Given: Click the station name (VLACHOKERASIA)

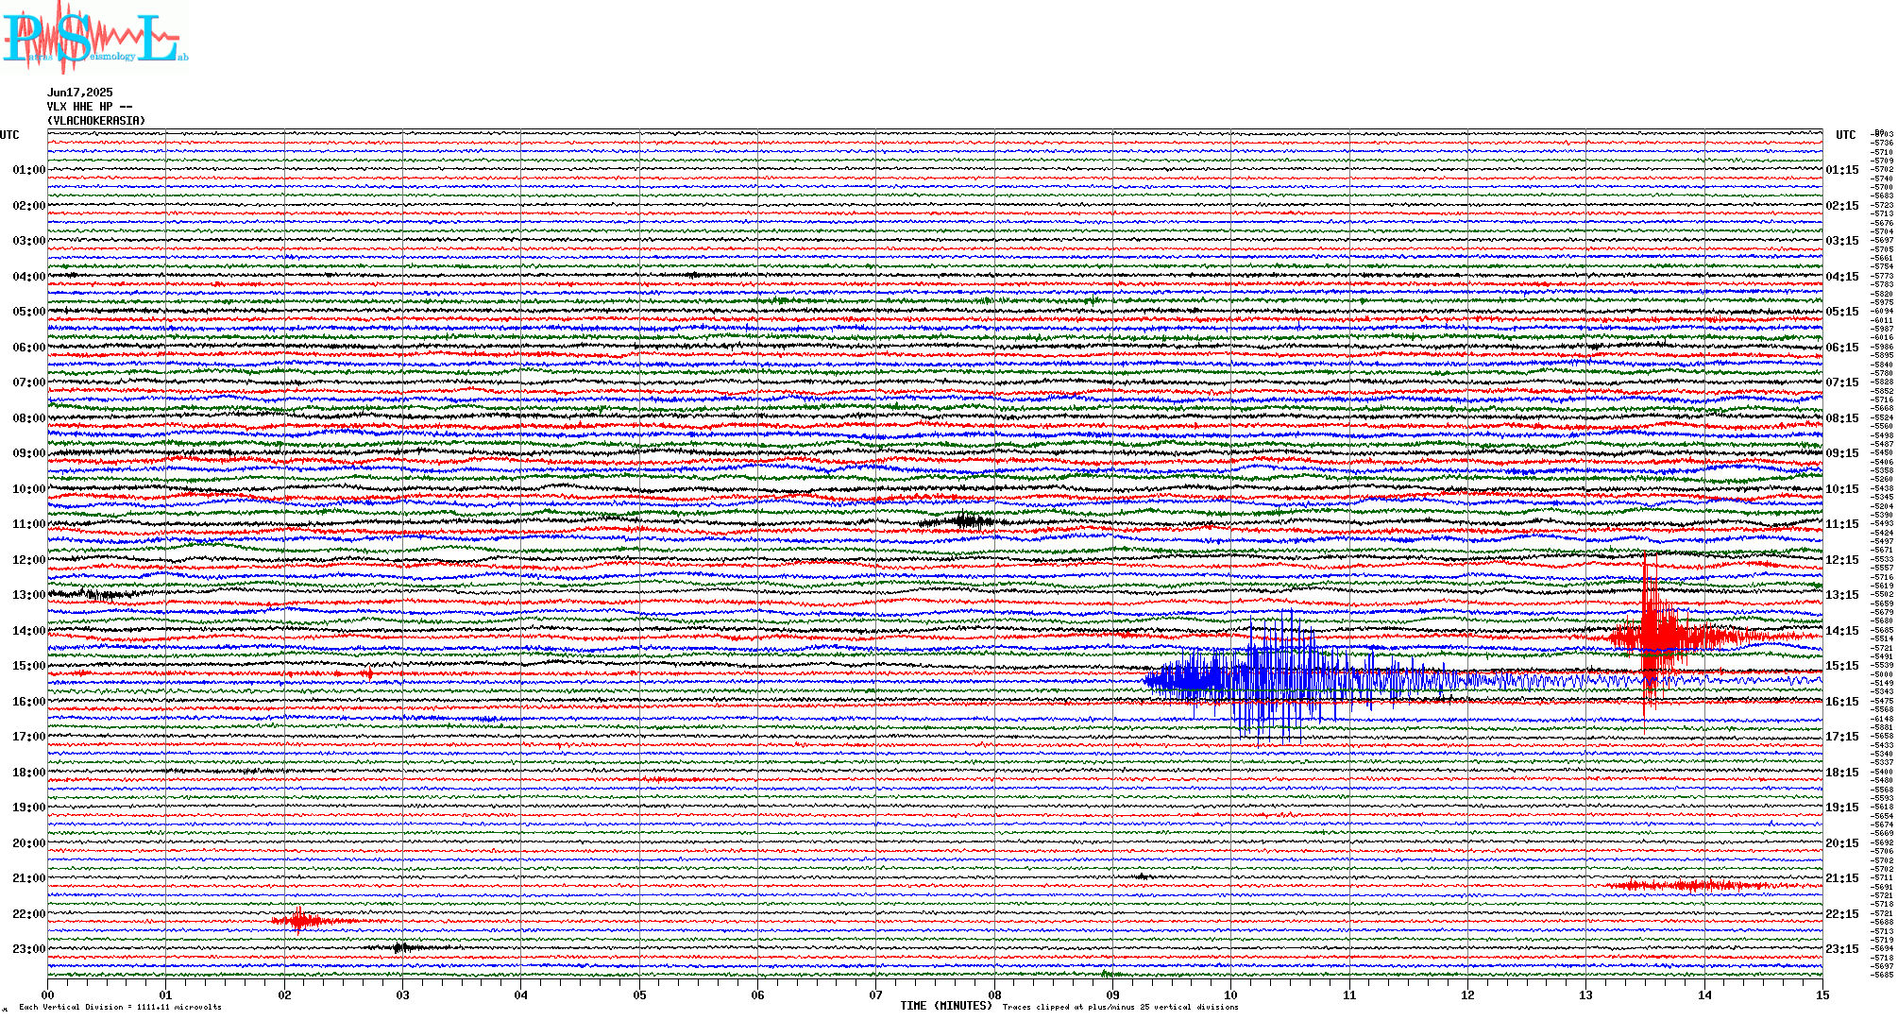Looking at the screenshot, I should pyautogui.click(x=97, y=121).
